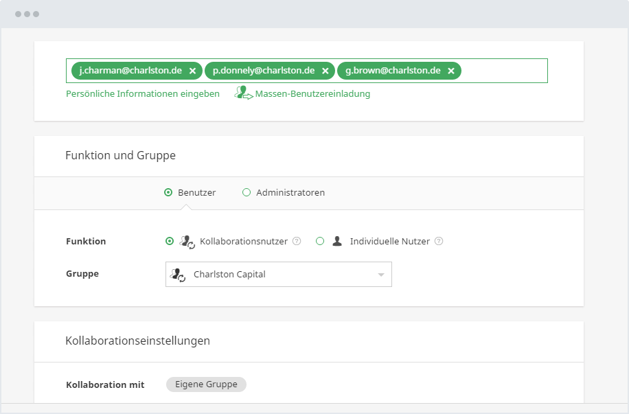
Task: Show help for Kollaborationsnutzer
Action: coord(297,241)
